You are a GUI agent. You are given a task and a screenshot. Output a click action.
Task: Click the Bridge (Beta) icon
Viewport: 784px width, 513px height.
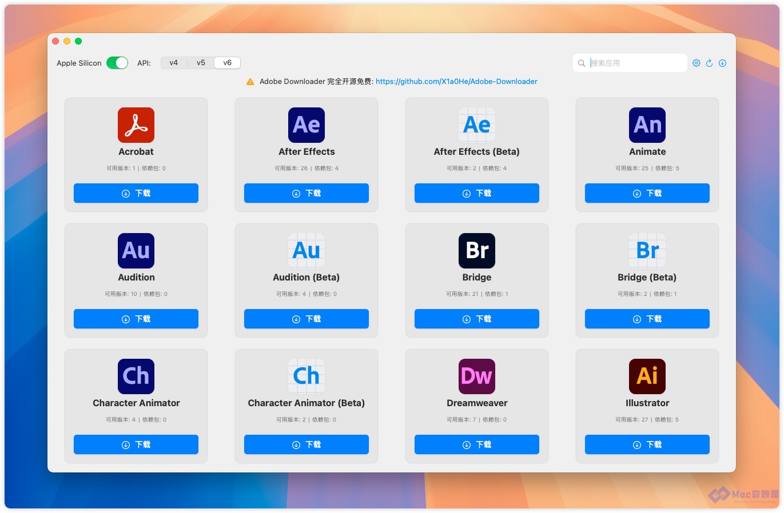point(647,251)
